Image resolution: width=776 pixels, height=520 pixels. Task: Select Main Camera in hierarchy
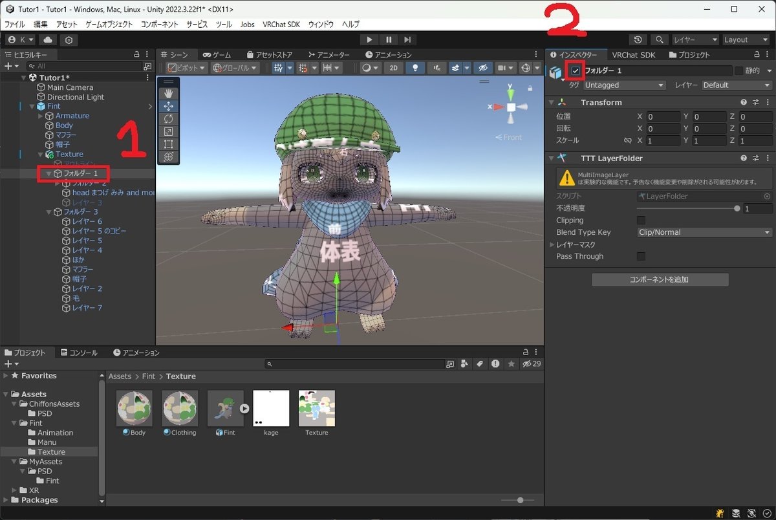(70, 87)
